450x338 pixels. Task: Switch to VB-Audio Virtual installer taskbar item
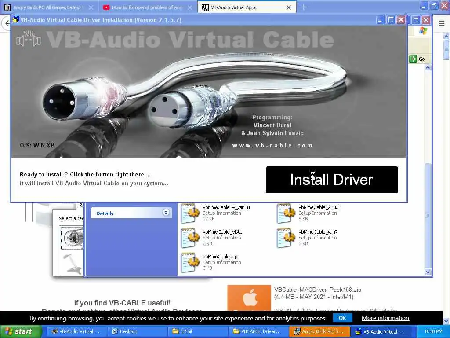[380, 331]
